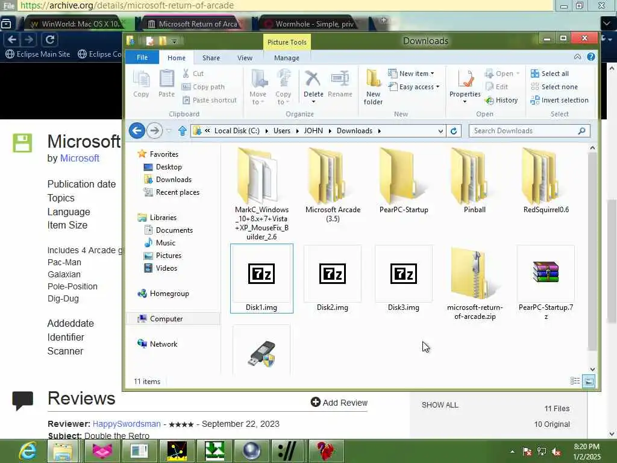Select the RedSquirrel0.6 folder
617x463 pixels.
[x=546, y=181]
